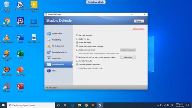Open the Cortana circle button
192x108 pixels.
pyautogui.click(x=58, y=105)
